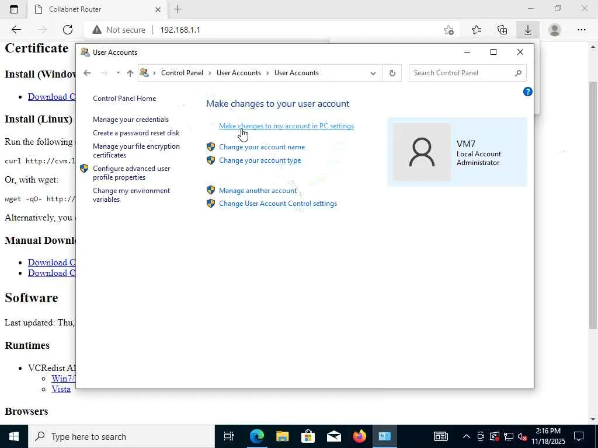Open Edge Downloads icon
This screenshot has width=598, height=448.
528,30
